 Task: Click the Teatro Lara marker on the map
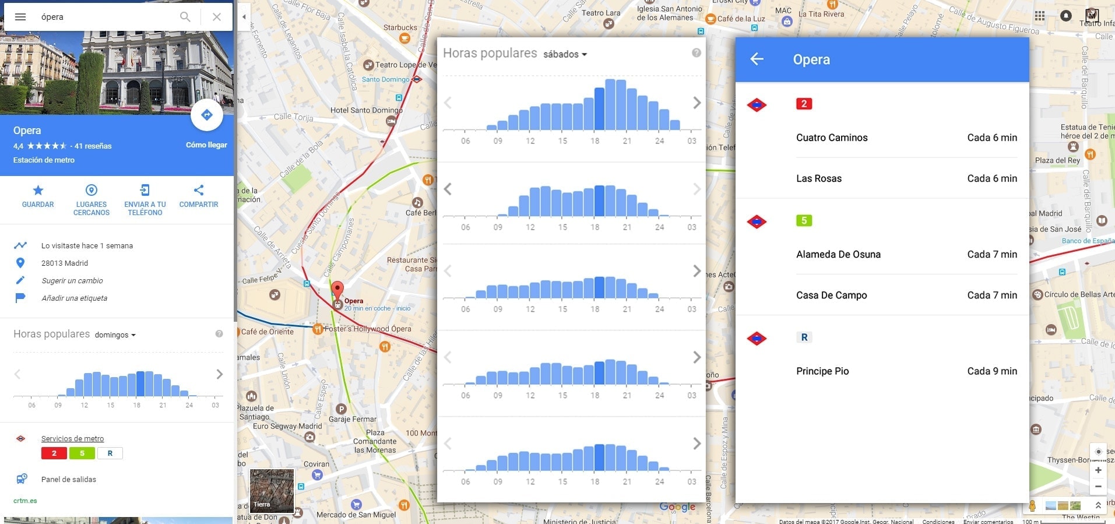coord(608,24)
